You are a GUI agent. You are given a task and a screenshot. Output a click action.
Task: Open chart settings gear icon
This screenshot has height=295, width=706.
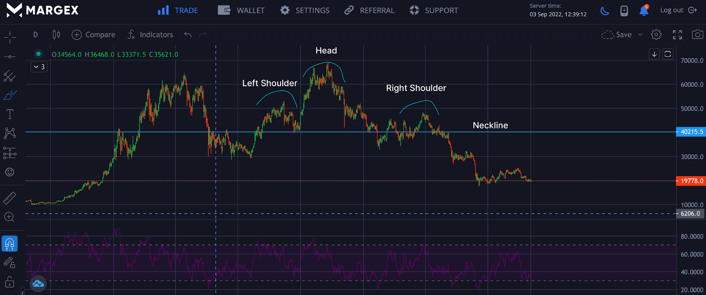(x=656, y=34)
